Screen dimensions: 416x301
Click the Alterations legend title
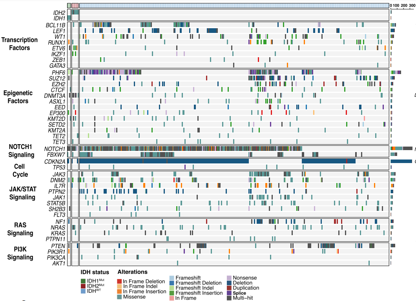132,272
